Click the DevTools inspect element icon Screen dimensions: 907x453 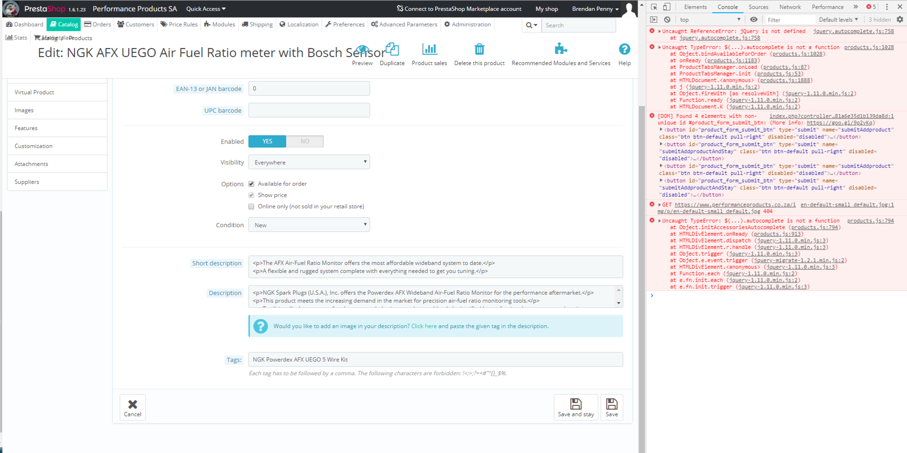654,7
